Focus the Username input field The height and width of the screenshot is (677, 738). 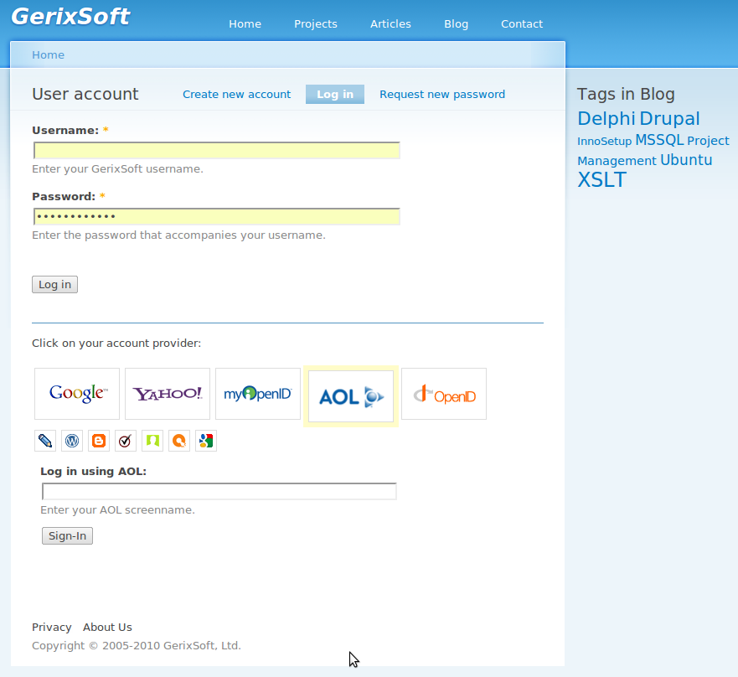216,150
